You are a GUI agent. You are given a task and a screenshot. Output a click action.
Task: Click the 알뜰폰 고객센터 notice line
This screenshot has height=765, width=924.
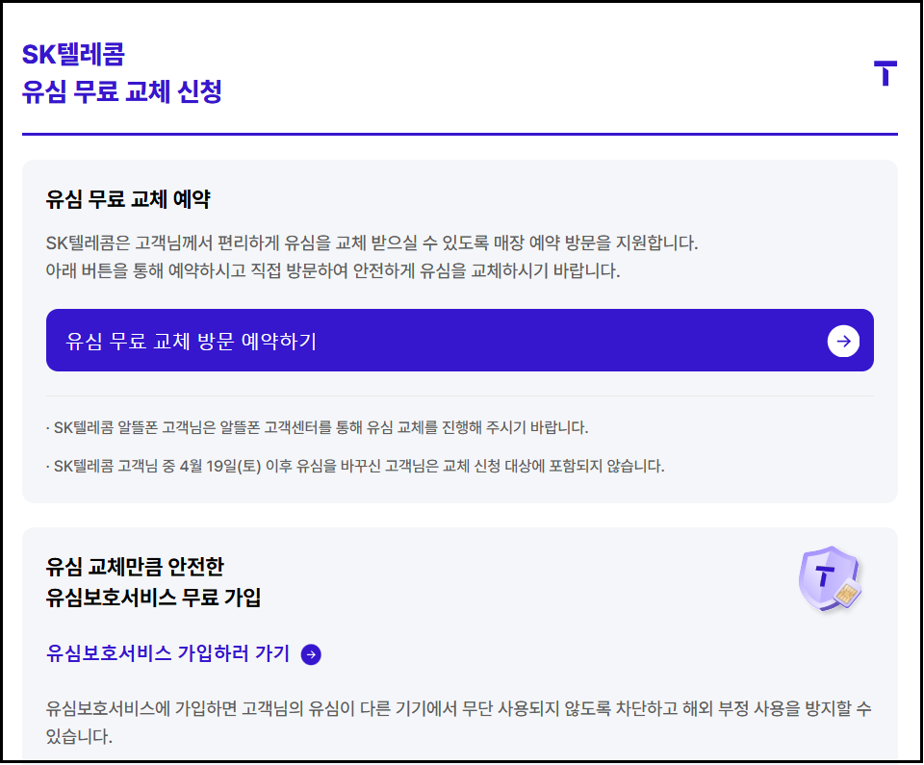click(317, 427)
